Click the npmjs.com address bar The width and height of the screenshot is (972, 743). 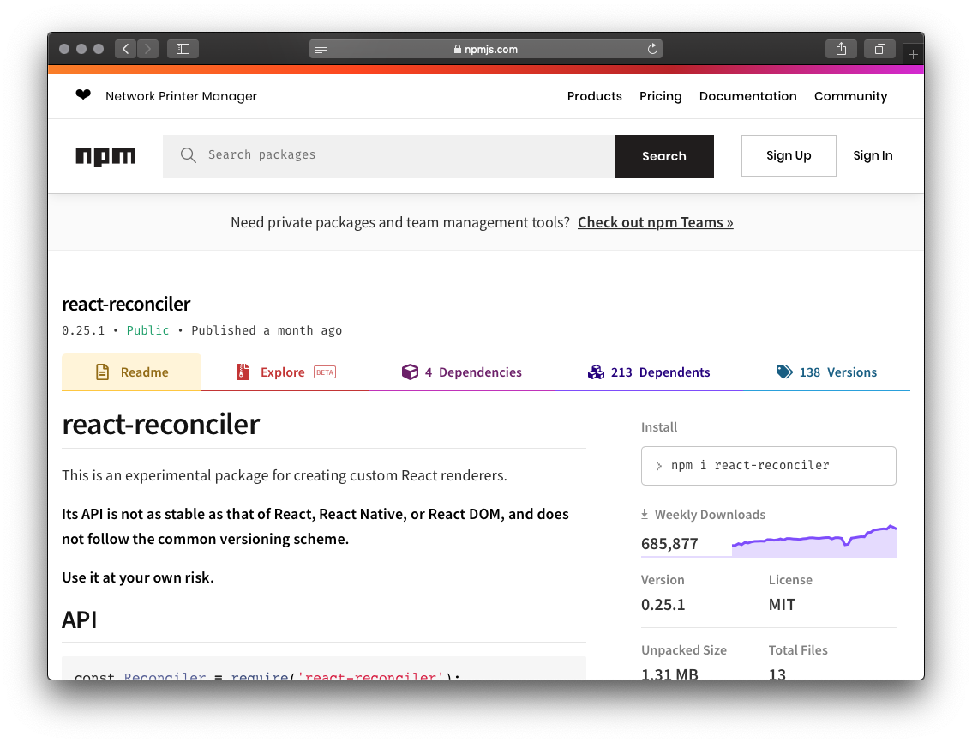pyautogui.click(x=486, y=49)
